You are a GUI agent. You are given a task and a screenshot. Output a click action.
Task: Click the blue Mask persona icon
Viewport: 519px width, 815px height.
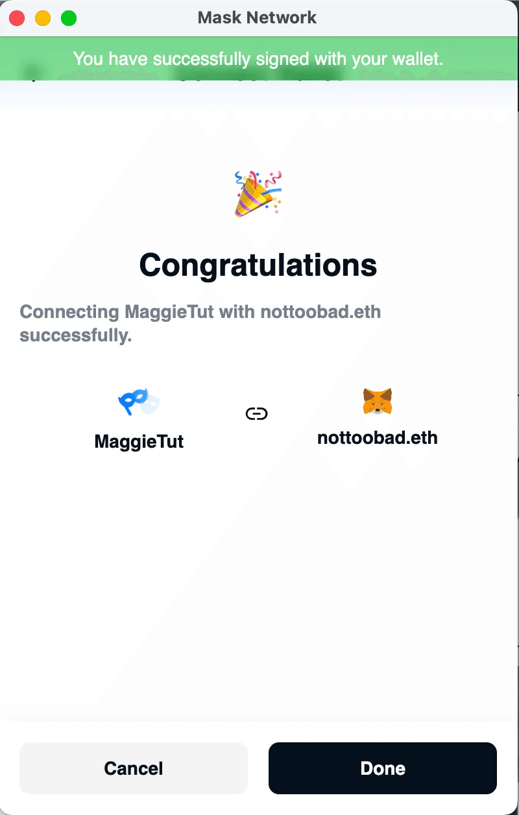[139, 402]
